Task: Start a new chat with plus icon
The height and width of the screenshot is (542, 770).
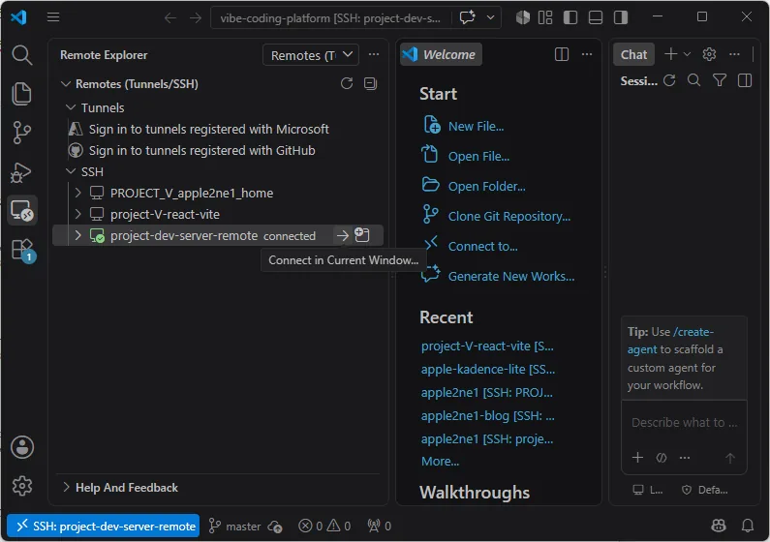Action: [x=670, y=54]
